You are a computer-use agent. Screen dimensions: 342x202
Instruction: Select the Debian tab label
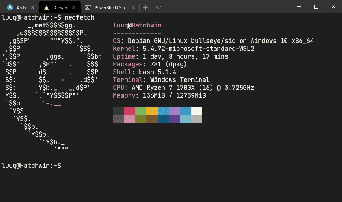pos(60,7)
